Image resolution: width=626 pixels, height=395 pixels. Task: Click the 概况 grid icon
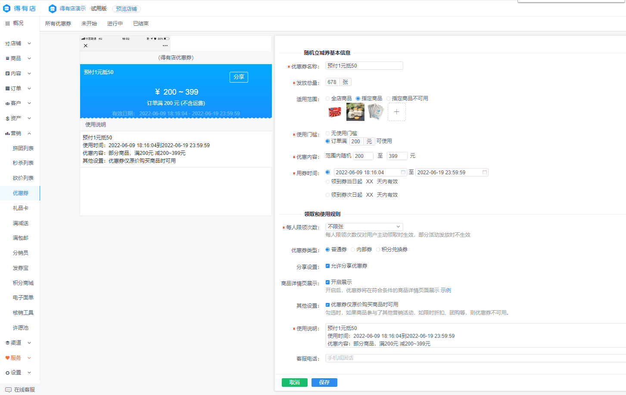click(x=7, y=23)
